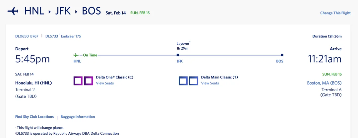Click second purple Delta One seat icon
Screen dimensions: 358x138
tap(89, 81)
